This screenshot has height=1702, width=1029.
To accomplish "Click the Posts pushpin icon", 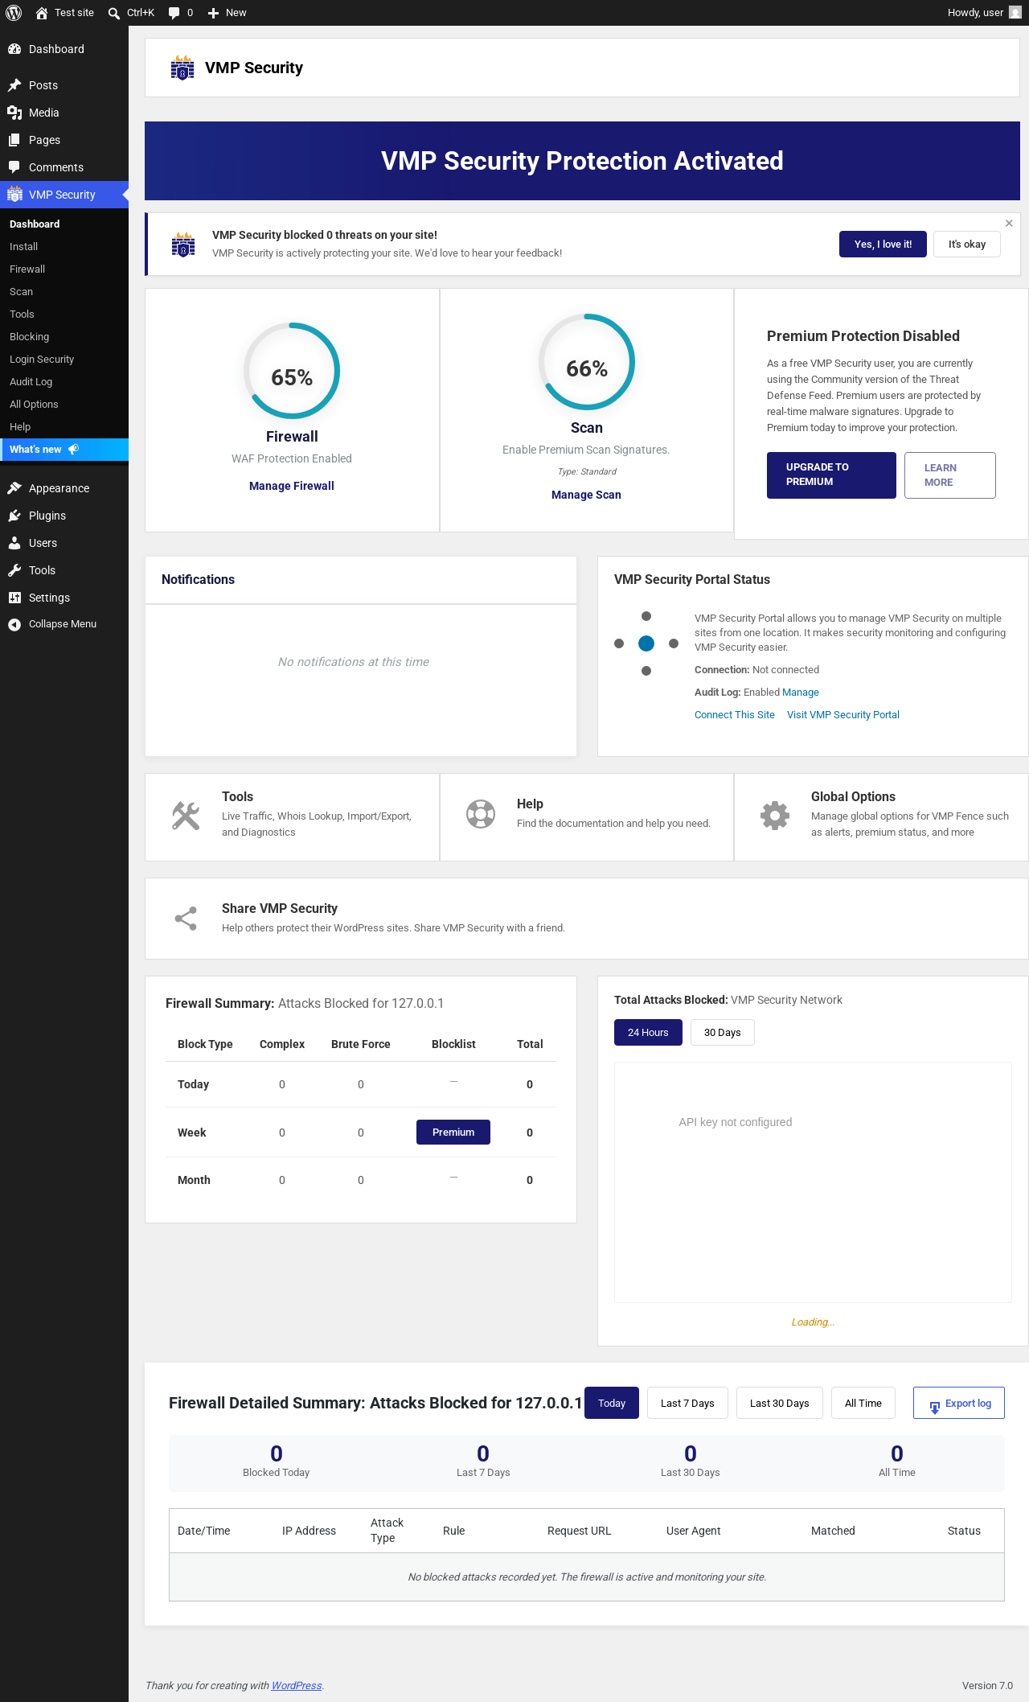I will point(14,85).
